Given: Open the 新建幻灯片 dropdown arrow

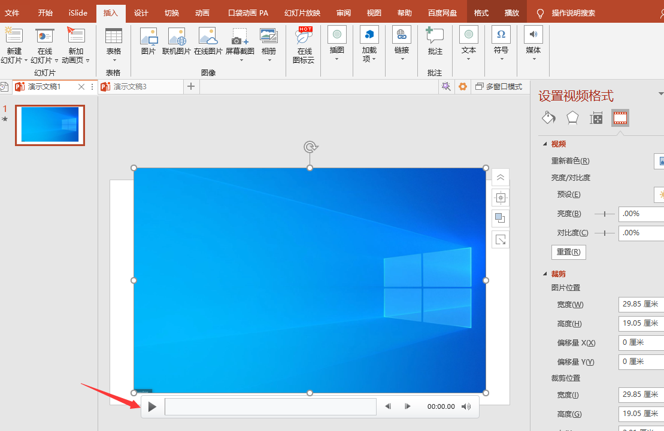Looking at the screenshot, I should [x=26, y=60].
